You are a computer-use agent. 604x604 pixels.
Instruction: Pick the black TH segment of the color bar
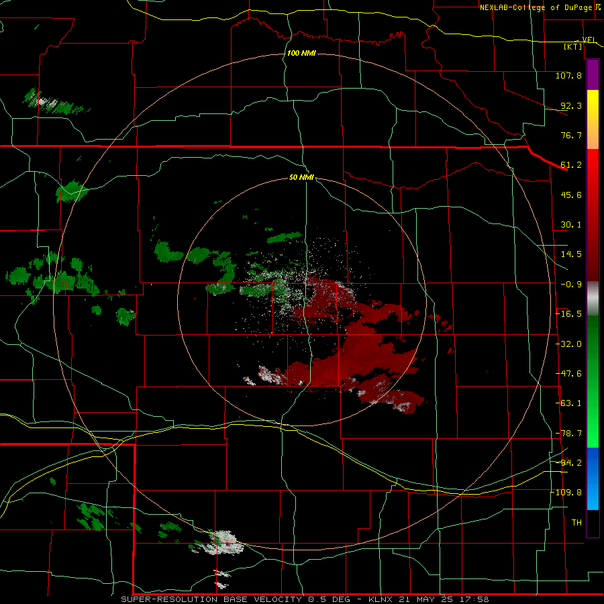click(593, 523)
